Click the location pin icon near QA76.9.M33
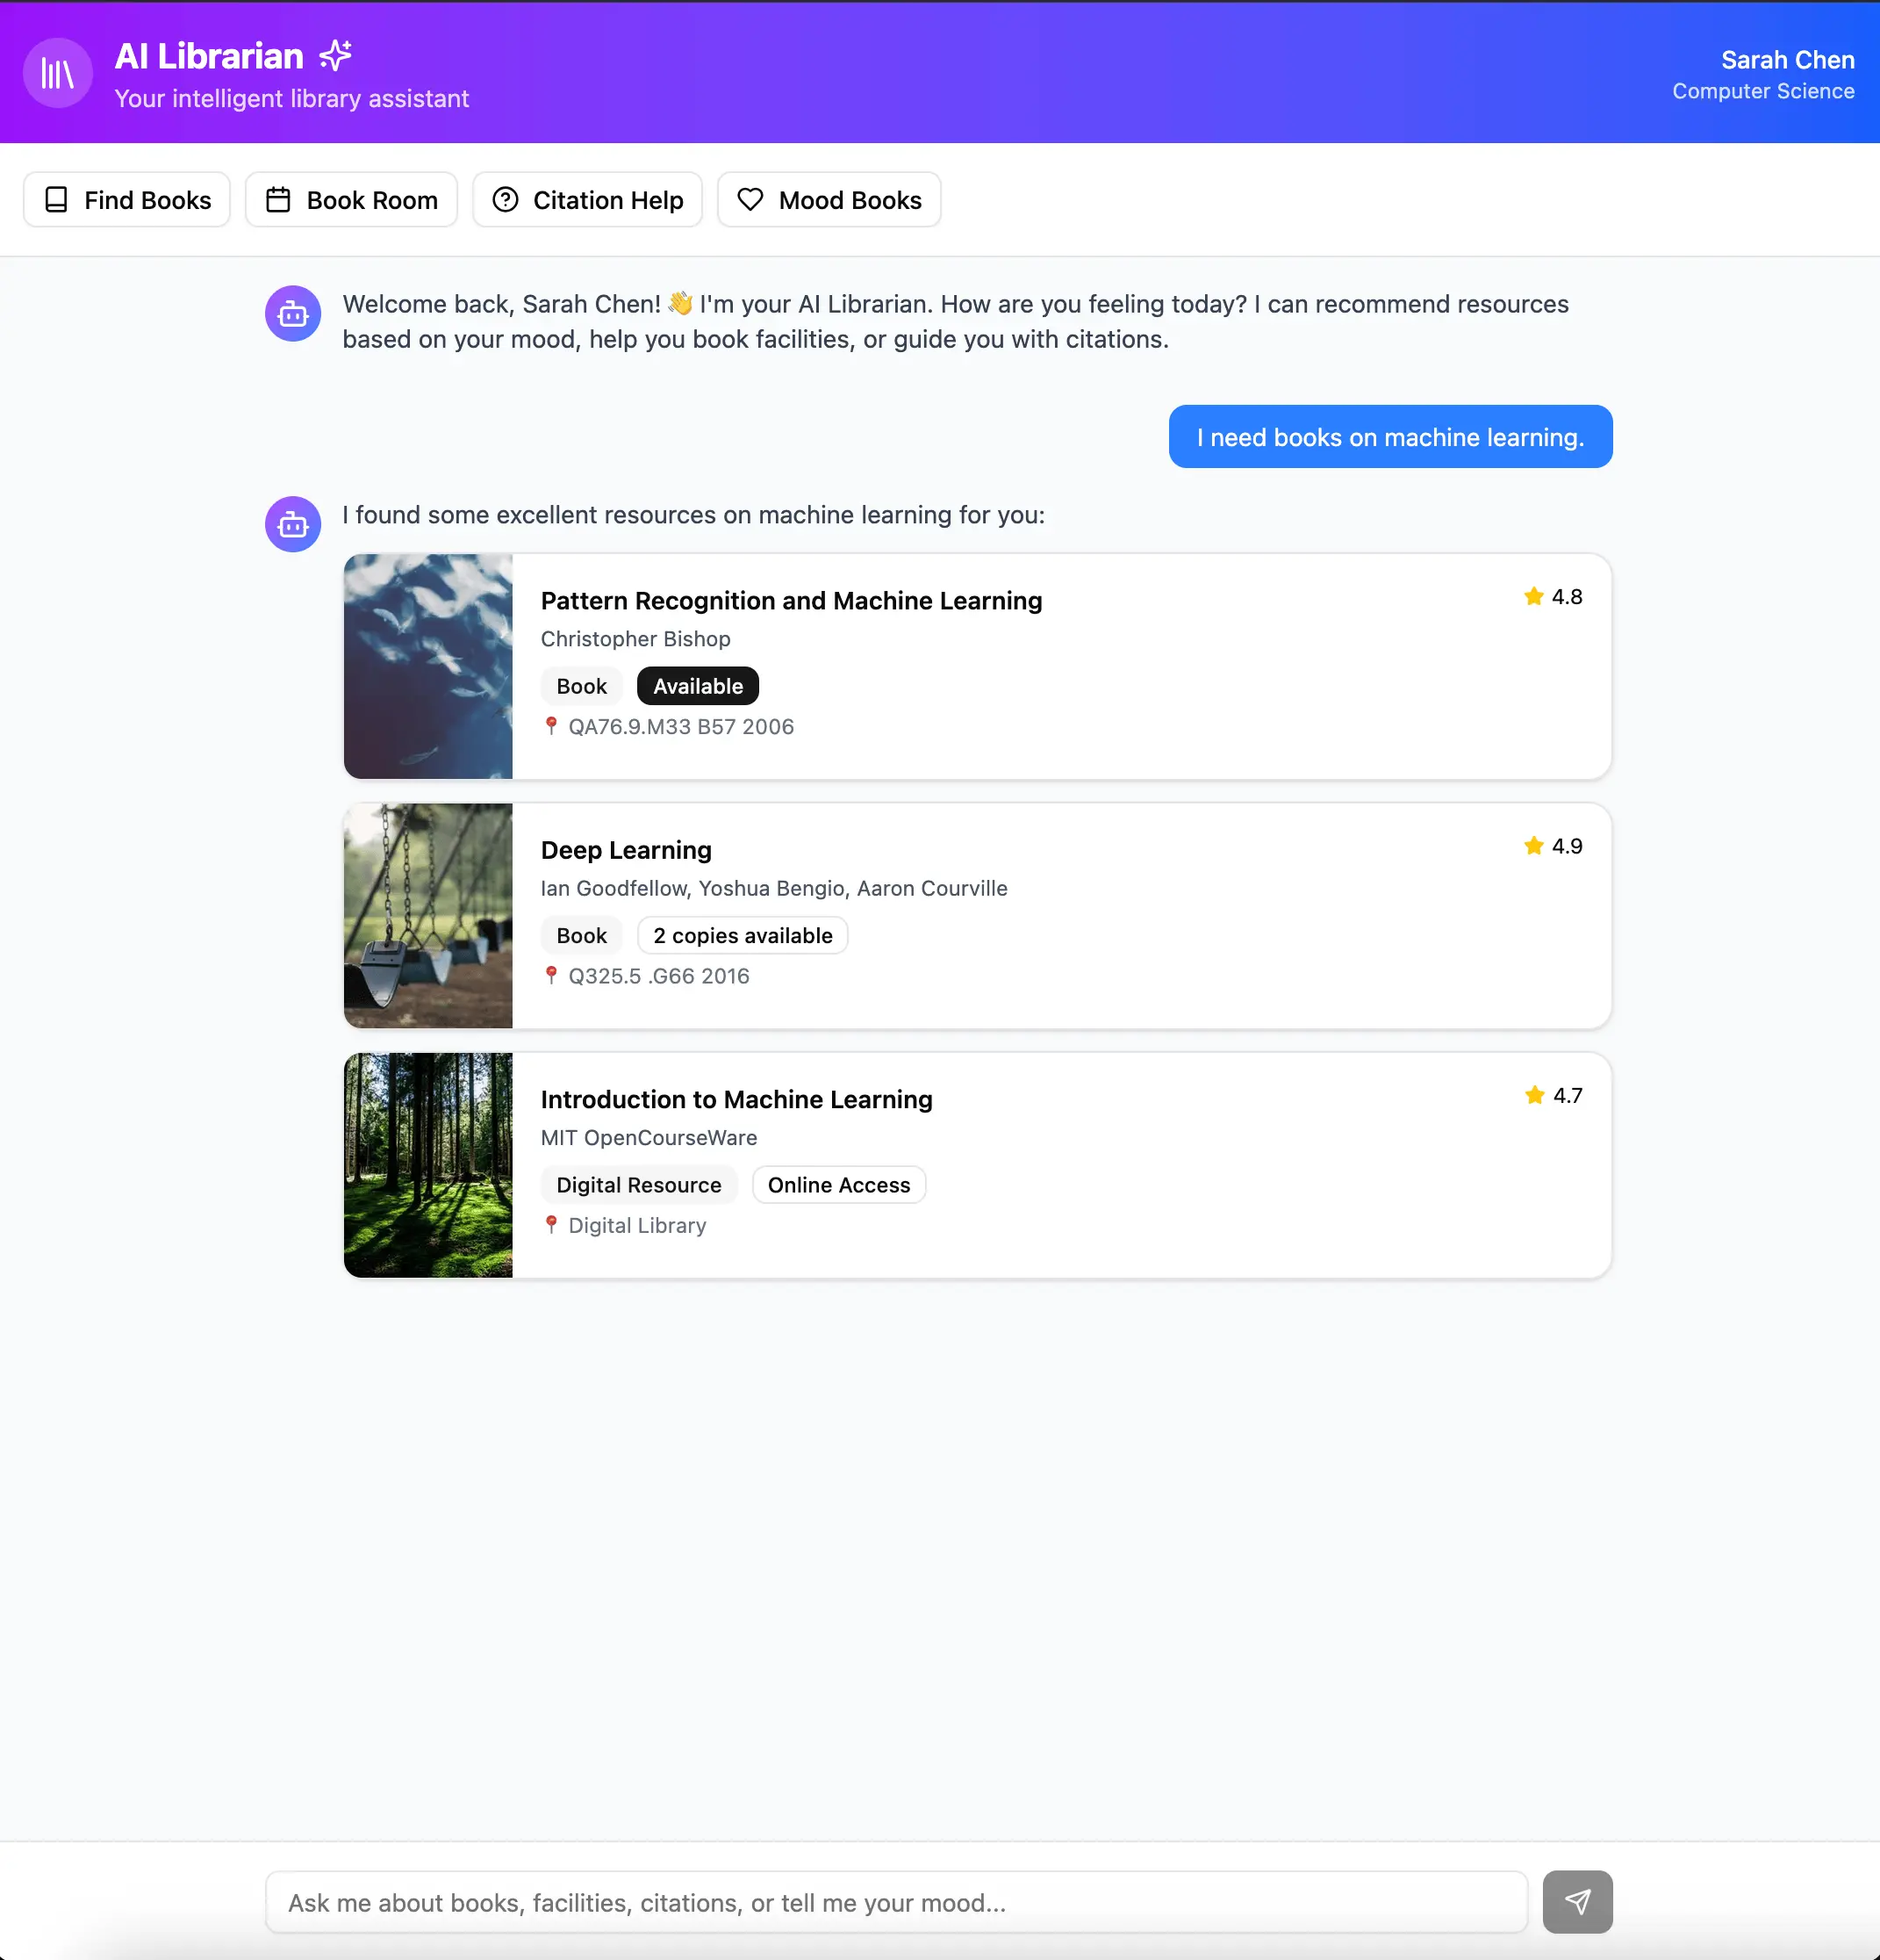The image size is (1880, 1960). coord(553,726)
